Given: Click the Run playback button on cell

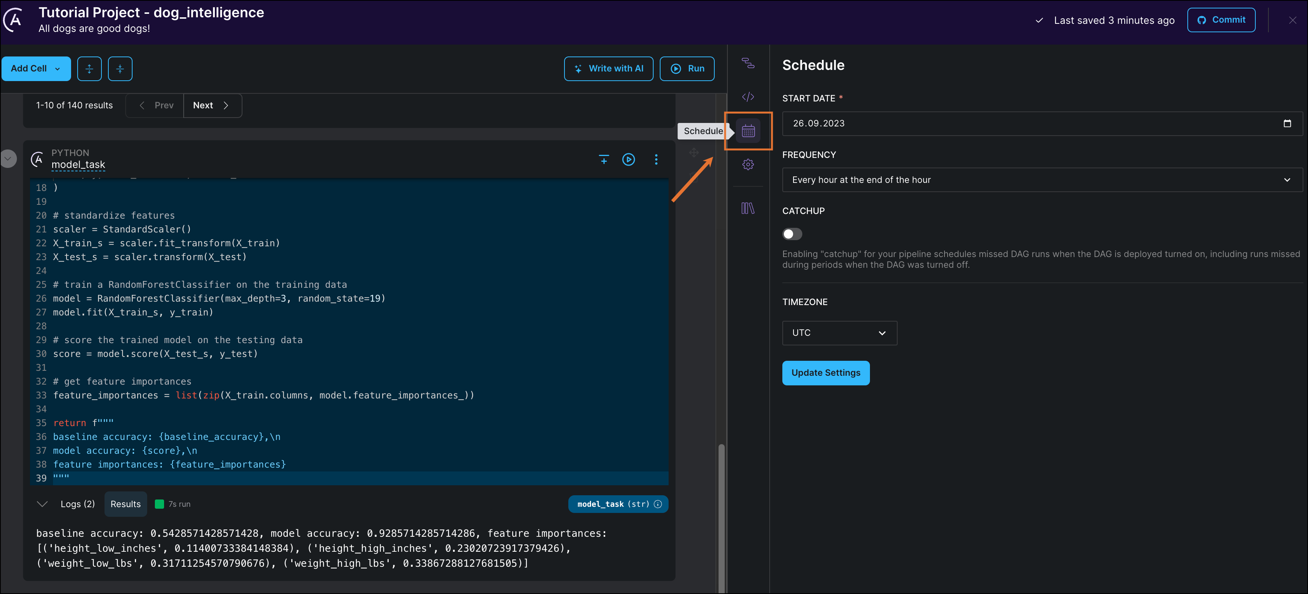Looking at the screenshot, I should tap(629, 159).
